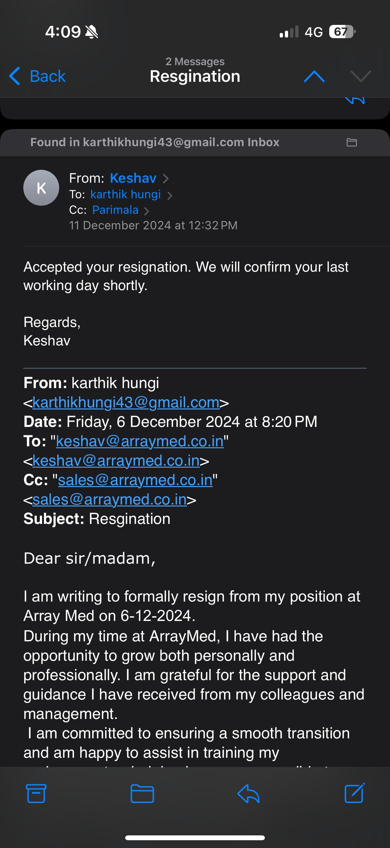
Task: Tap first keshav@arraymed.co.in link in To line
Action: coord(140,441)
